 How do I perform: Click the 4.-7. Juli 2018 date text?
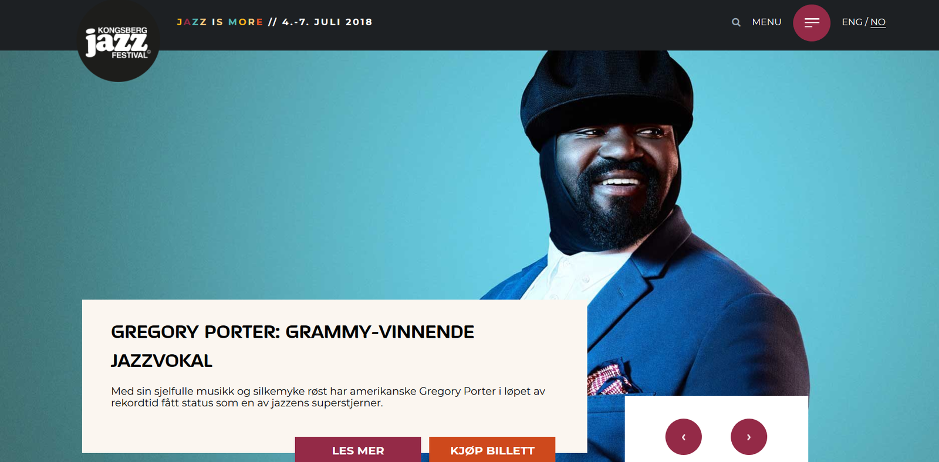point(327,22)
